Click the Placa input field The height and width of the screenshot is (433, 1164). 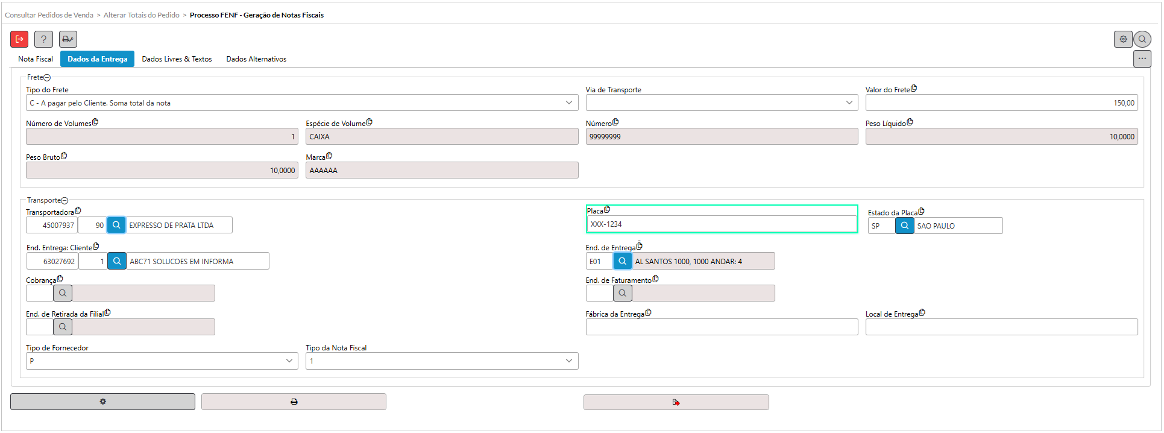click(721, 224)
